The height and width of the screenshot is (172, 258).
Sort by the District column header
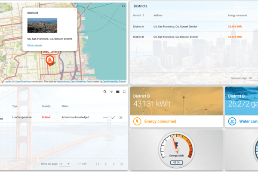click(x=138, y=15)
